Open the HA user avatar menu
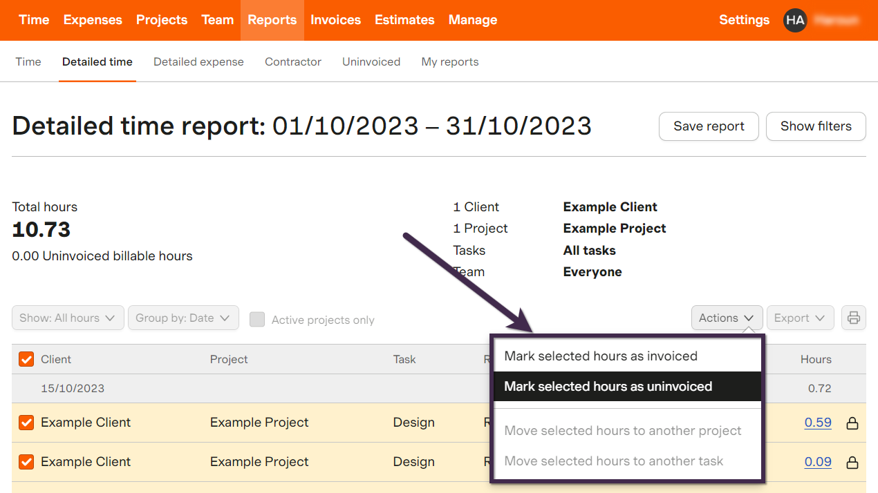Viewport: 878px width, 493px height. (795, 20)
